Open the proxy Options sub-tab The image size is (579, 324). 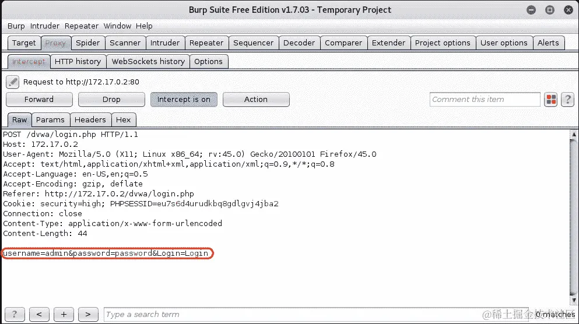tap(209, 62)
